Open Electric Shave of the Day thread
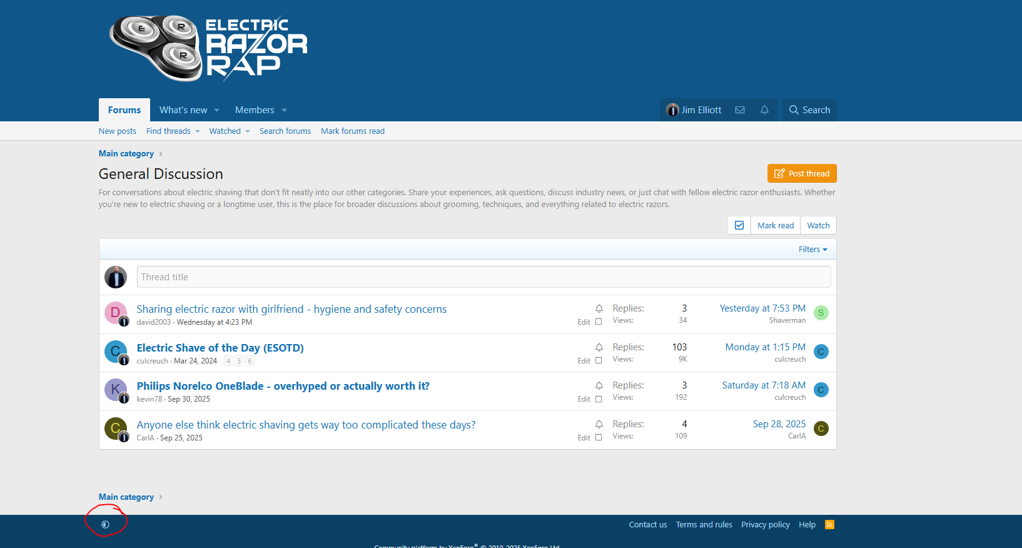1022x548 pixels. (x=220, y=348)
